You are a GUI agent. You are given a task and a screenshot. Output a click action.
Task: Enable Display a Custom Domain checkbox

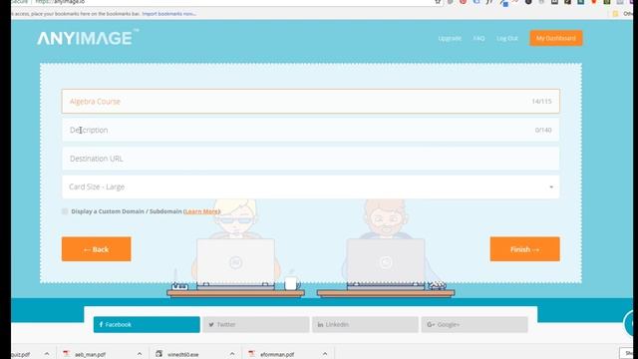(65, 211)
